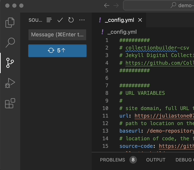Image resolution: width=194 pixels, height=170 pixels.
Task: Click the word collectionbuilder-csv on line 2
Action: coord(157,48)
